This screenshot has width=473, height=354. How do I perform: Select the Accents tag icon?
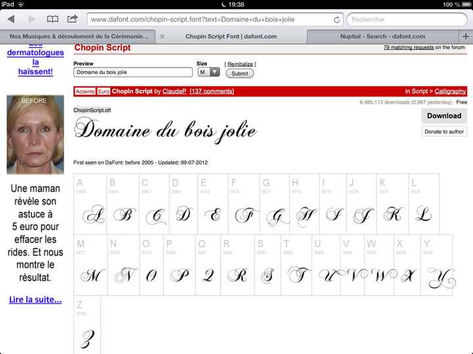(85, 91)
